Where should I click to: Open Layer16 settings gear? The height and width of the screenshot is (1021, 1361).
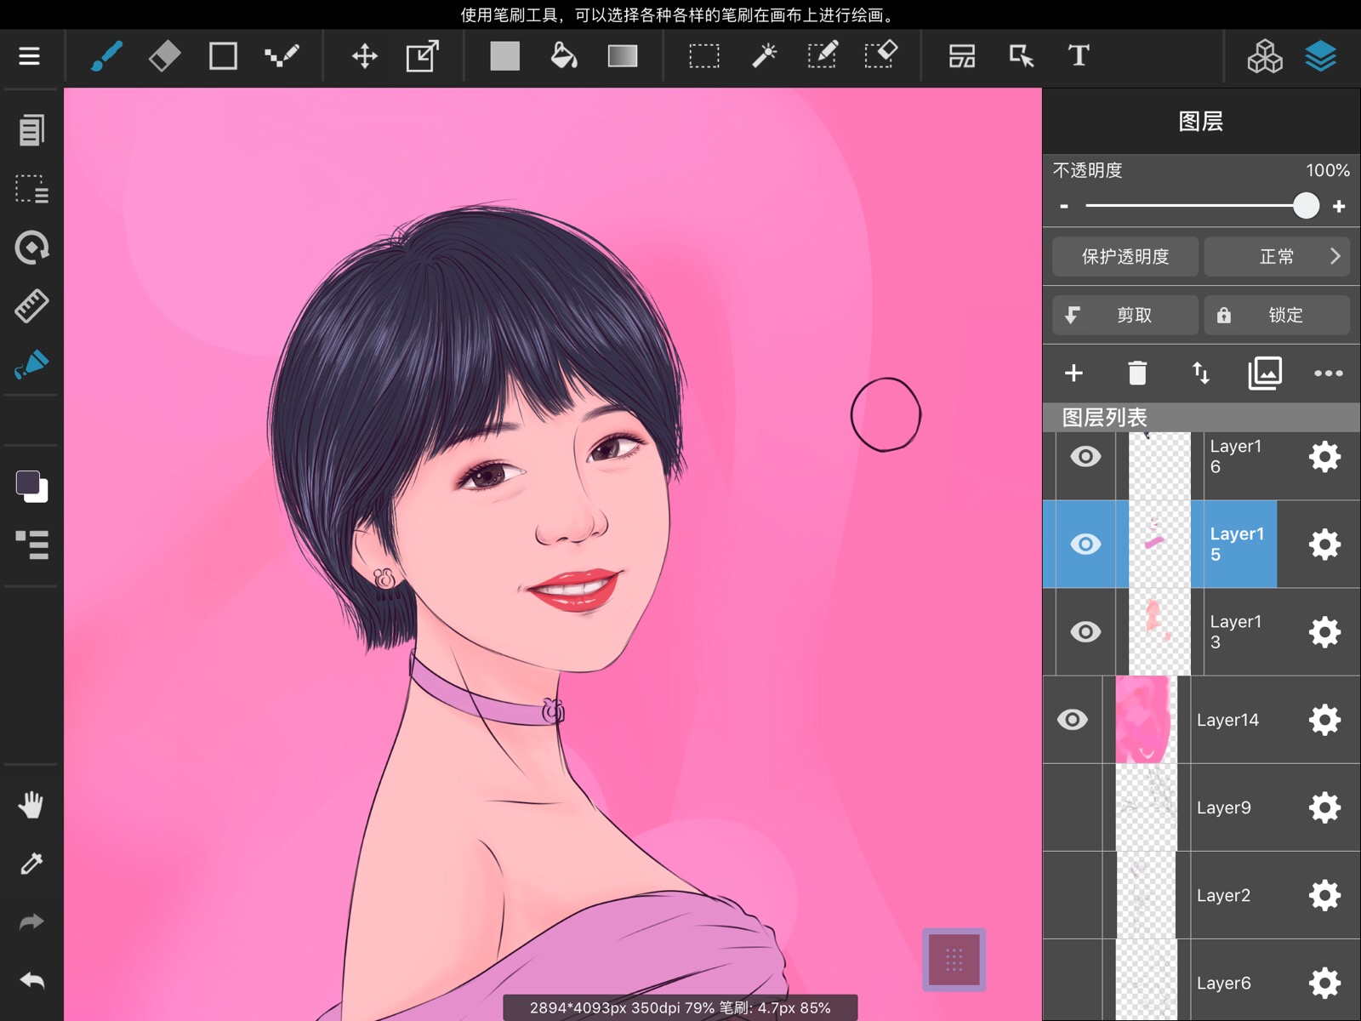(1324, 457)
